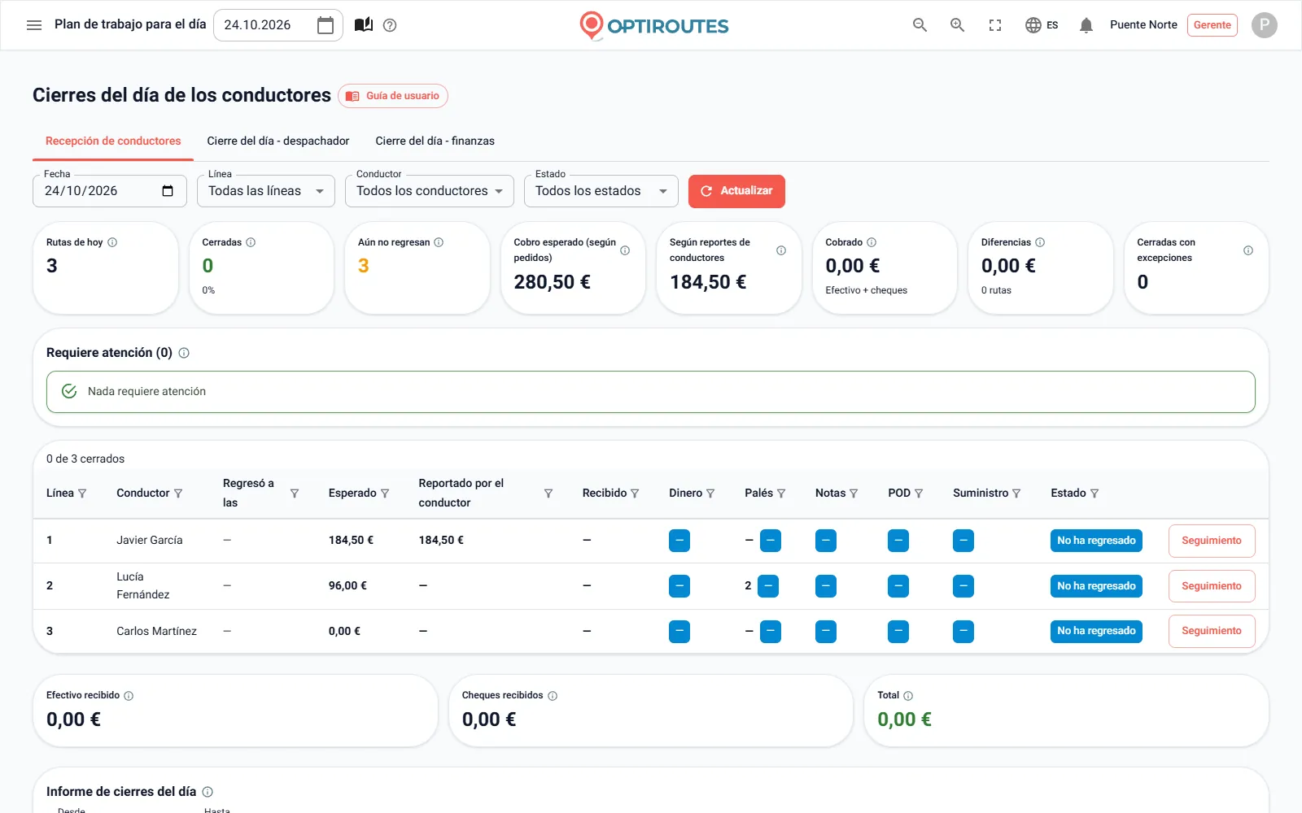Click the search magnifier icon
1302x813 pixels.
(920, 25)
